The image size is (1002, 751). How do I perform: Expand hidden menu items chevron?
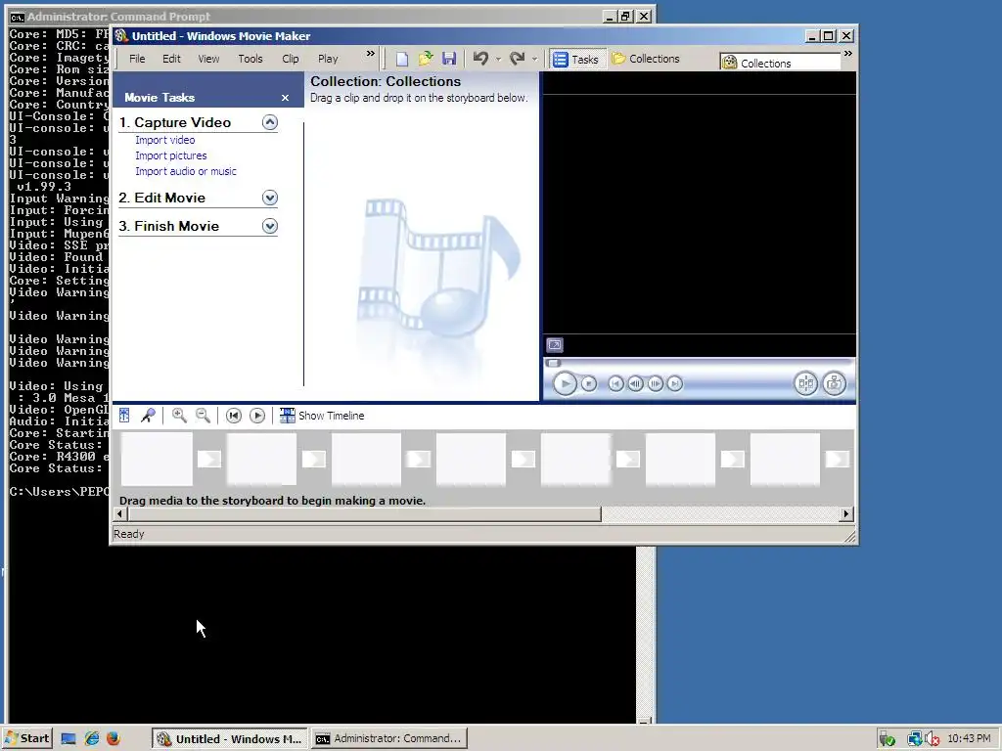tap(371, 55)
